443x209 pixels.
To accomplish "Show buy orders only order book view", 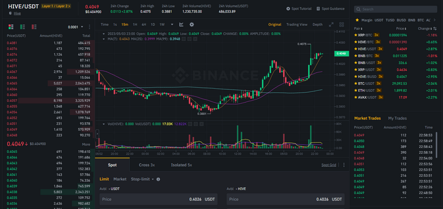I will click(22, 27).
